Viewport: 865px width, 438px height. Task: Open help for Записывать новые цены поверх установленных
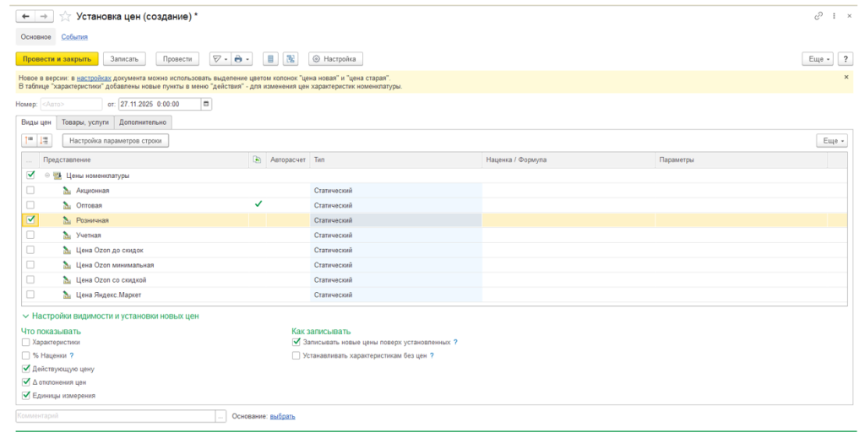coord(455,342)
